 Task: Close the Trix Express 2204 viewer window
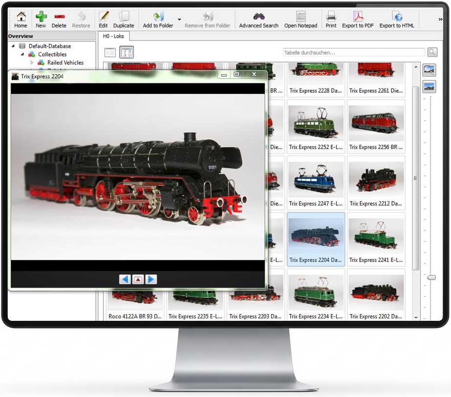point(254,74)
